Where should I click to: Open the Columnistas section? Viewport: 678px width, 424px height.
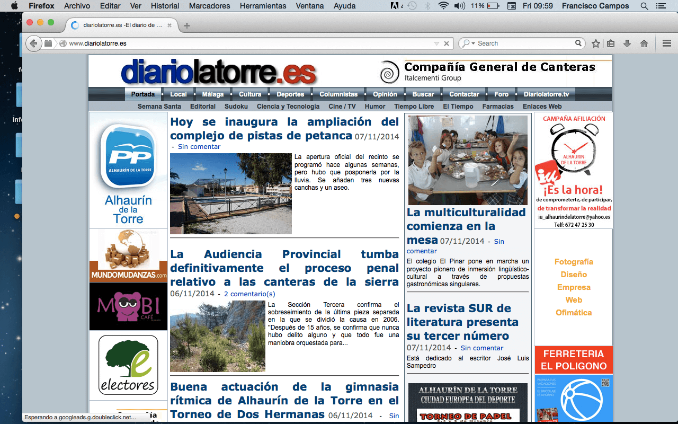click(x=338, y=94)
